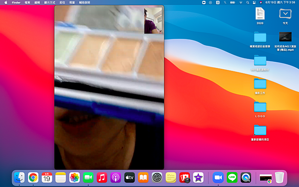The height and width of the screenshot is (187, 299).
Task: Open the yellow Notes app in Dock
Action: tap(61, 178)
